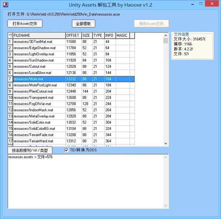Click the SIZE column header
The height and width of the screenshot is (219, 221).
pos(87,35)
